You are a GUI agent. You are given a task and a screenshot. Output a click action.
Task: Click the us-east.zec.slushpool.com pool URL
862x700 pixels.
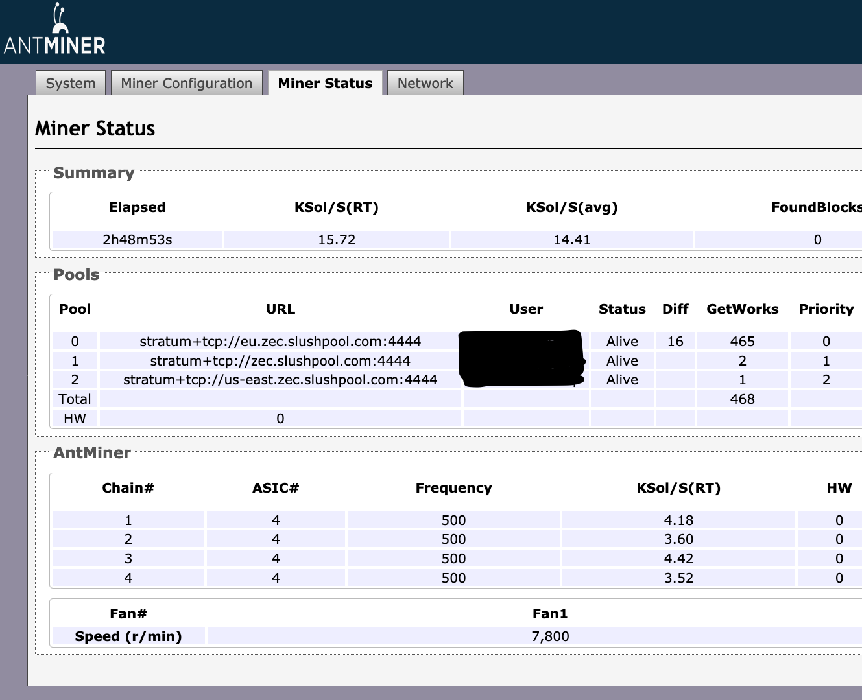(x=280, y=379)
